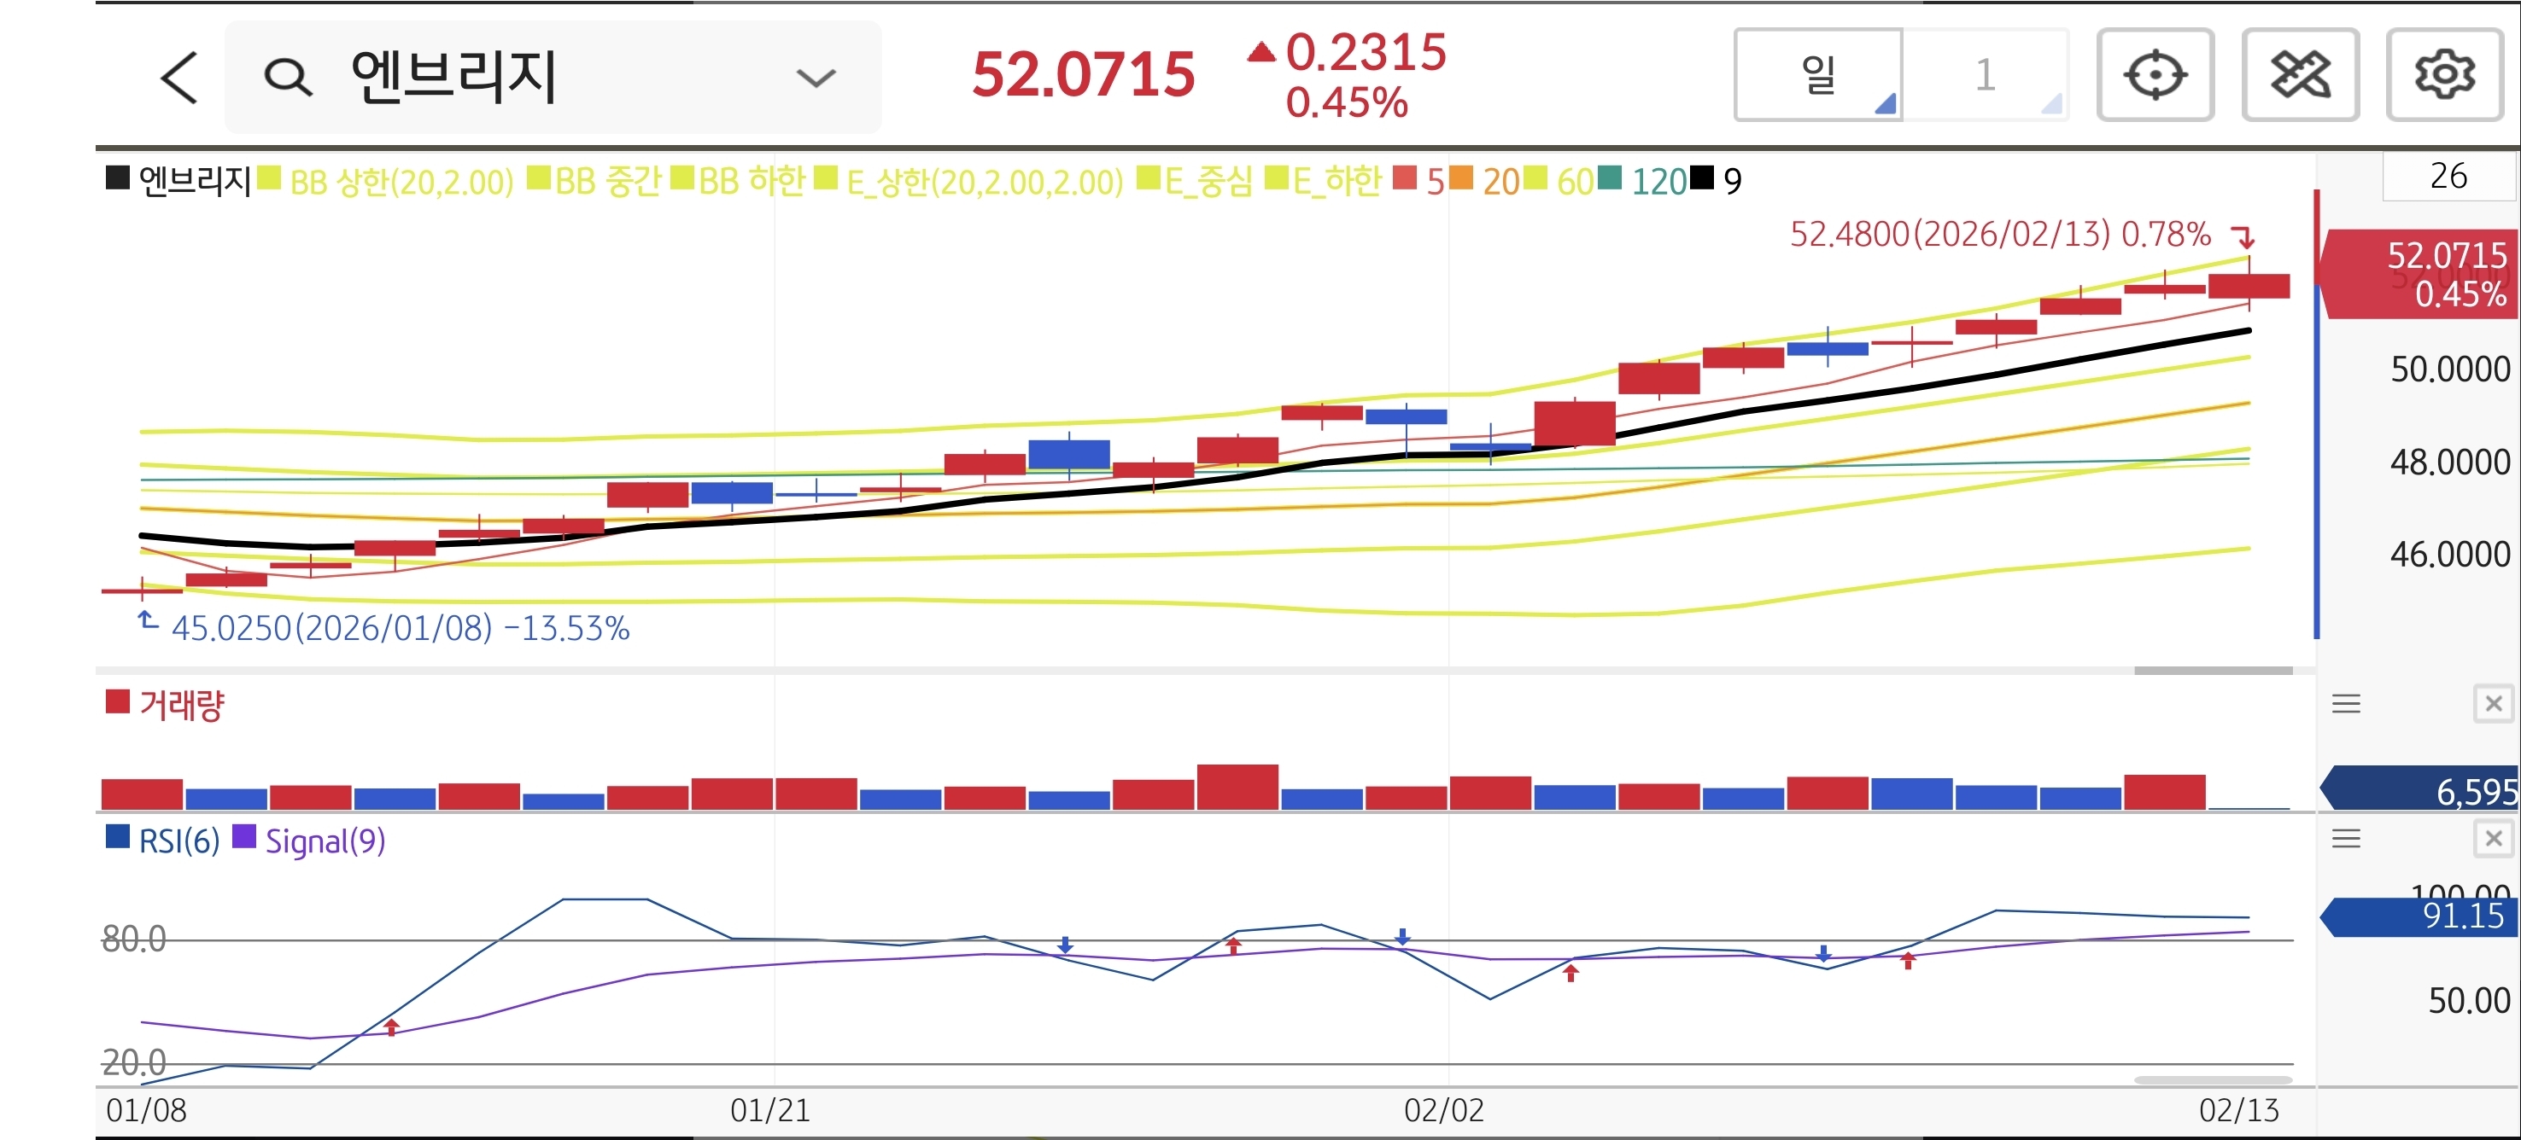The width and height of the screenshot is (2521, 1140).
Task: Close the RSI indicator panel
Action: pos(2493,839)
